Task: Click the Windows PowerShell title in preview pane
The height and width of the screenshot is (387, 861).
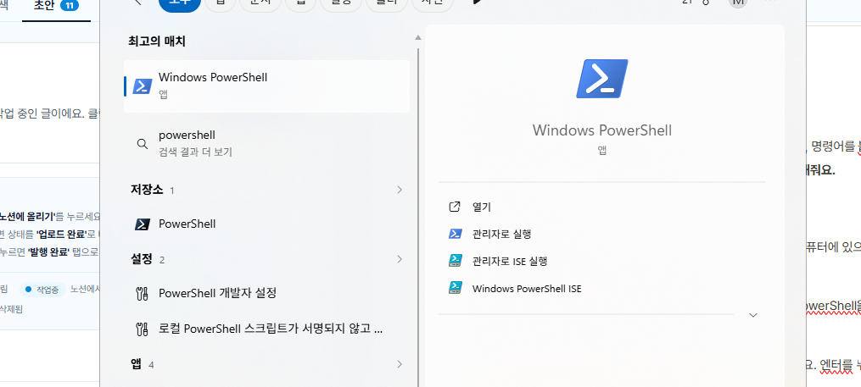Action: (x=601, y=130)
